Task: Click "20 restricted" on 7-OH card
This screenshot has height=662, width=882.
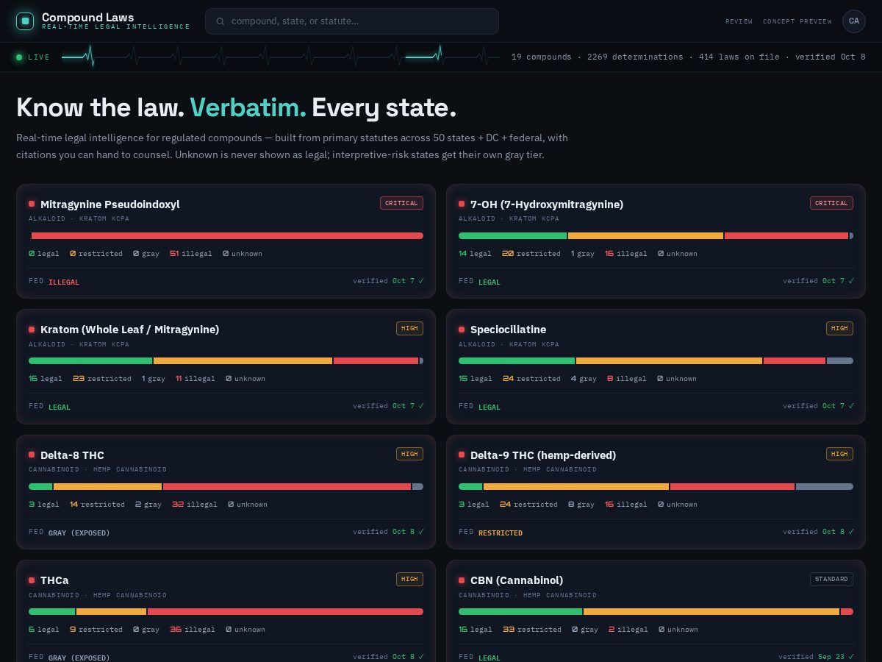Action: [531, 254]
